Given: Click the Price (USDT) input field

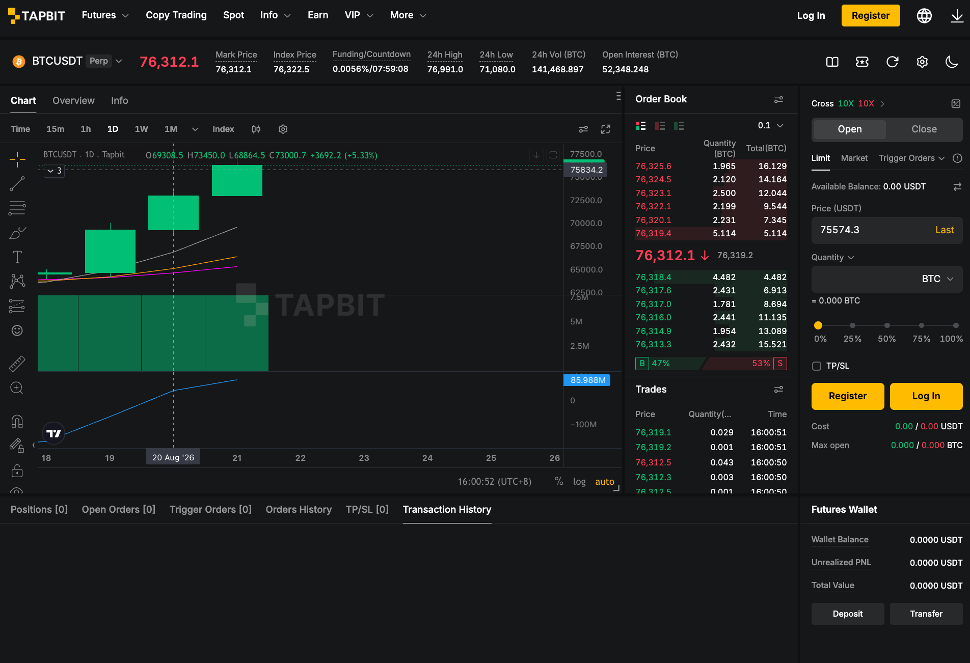Looking at the screenshot, I should (x=886, y=230).
